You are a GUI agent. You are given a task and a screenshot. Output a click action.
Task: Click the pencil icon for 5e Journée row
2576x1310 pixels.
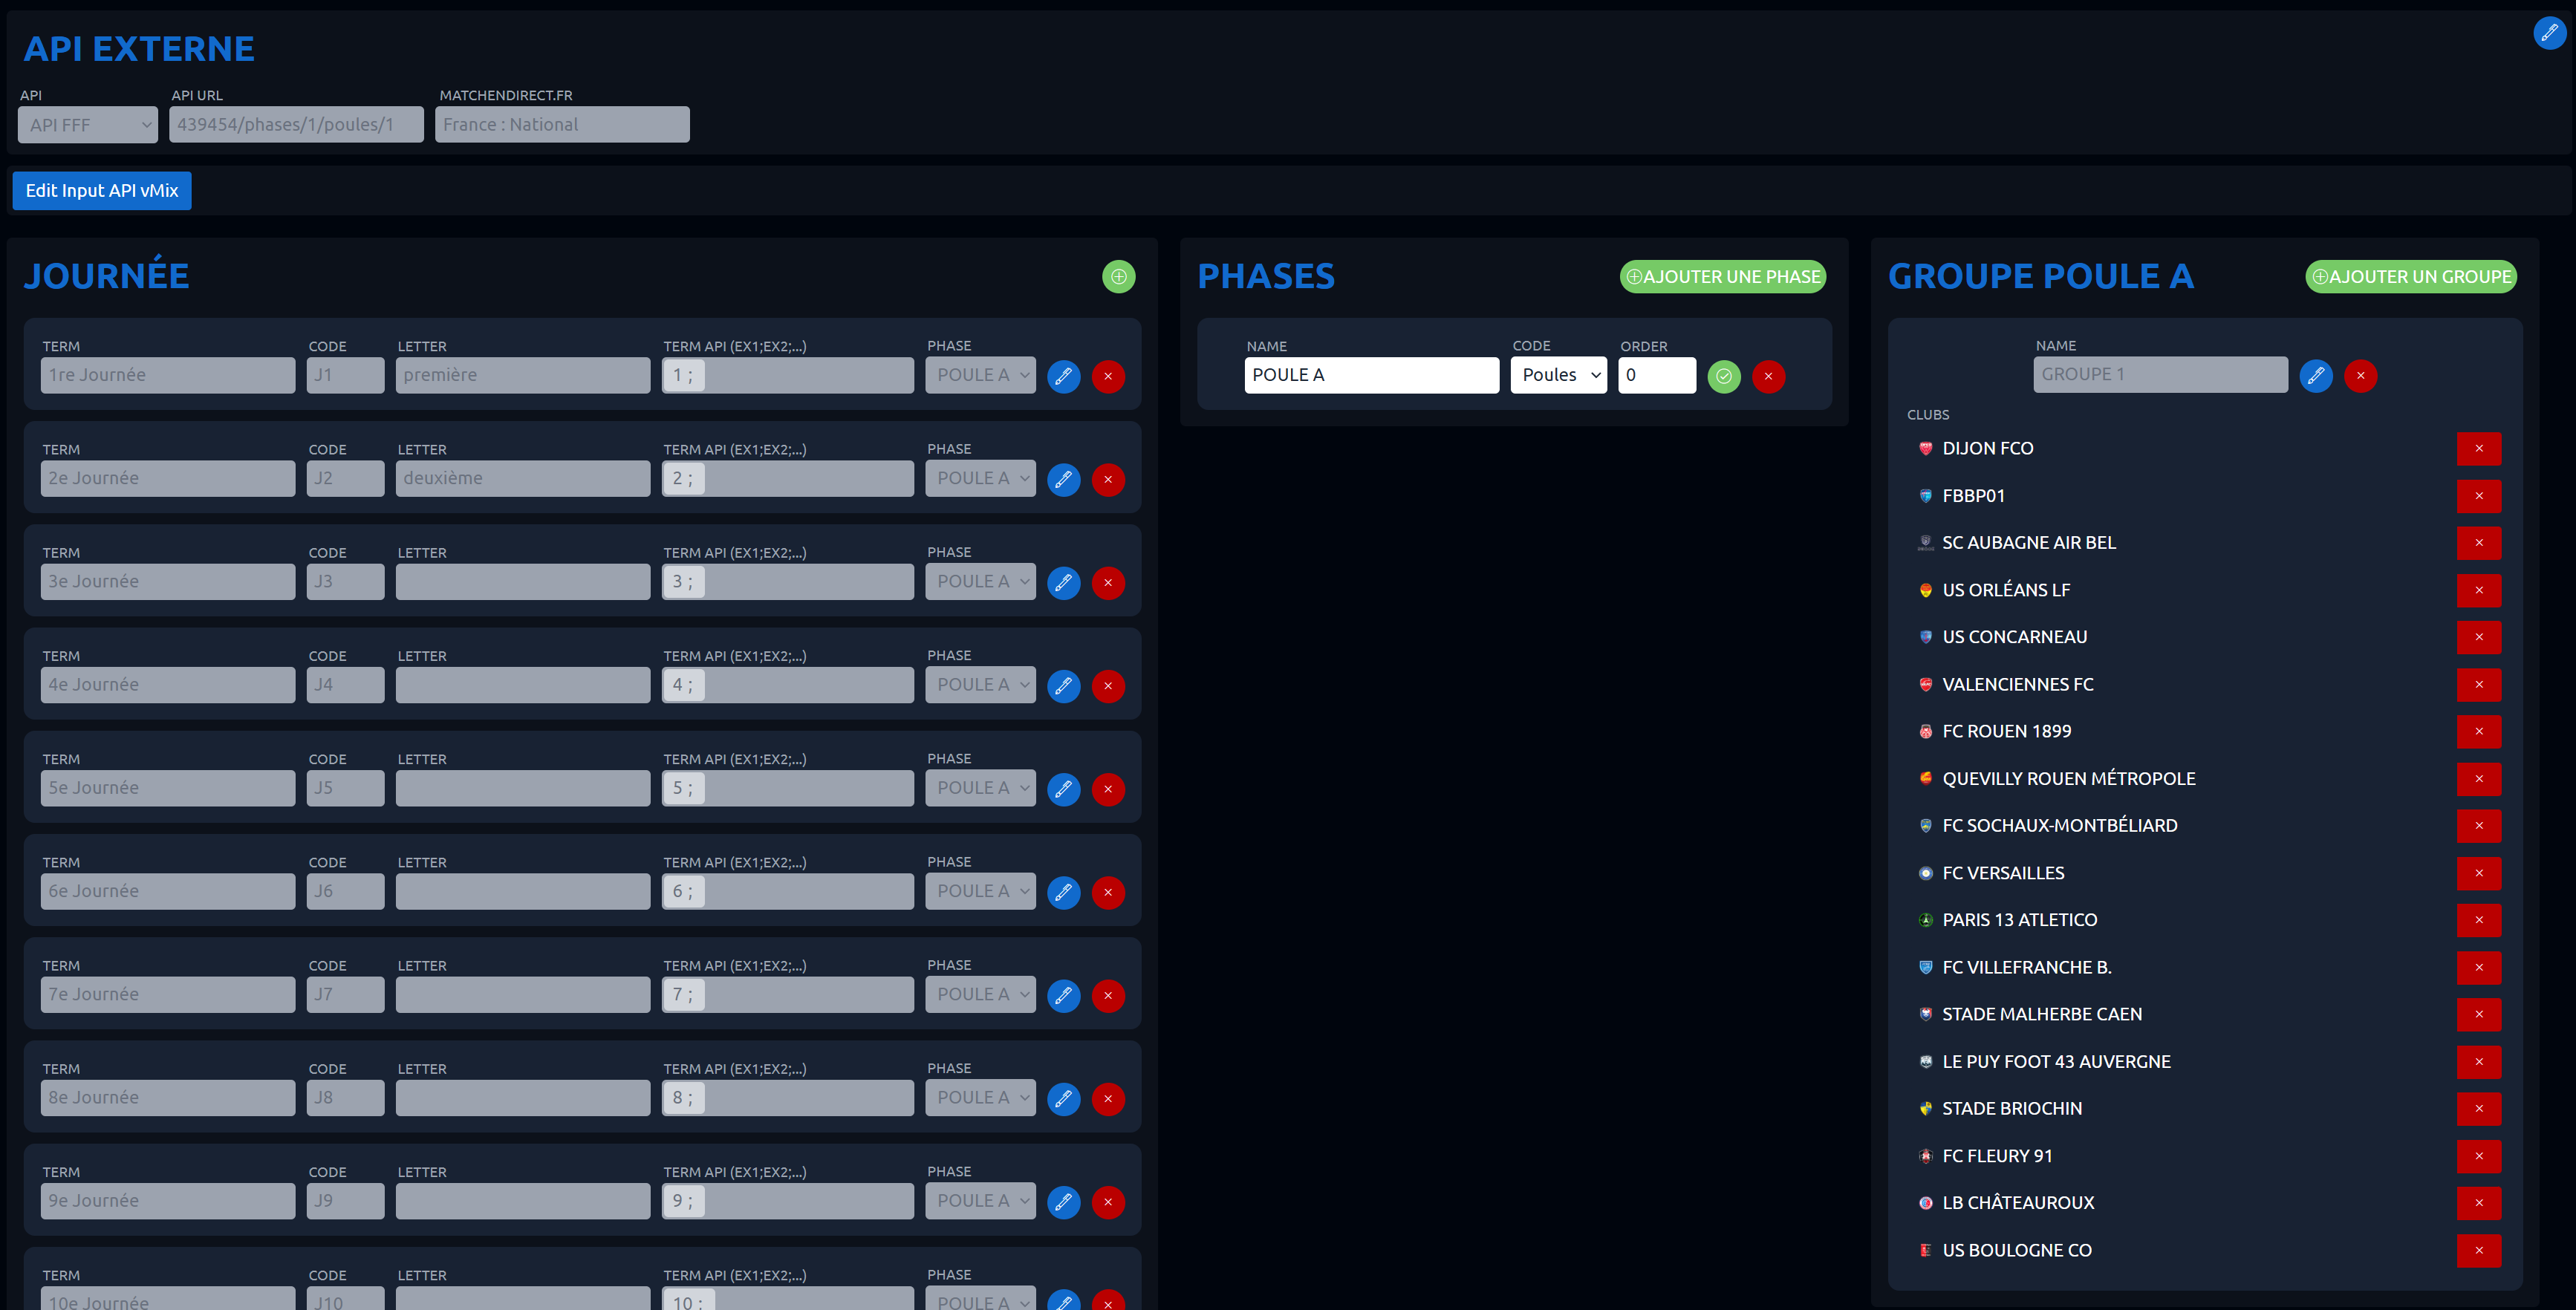pyautogui.click(x=1063, y=790)
